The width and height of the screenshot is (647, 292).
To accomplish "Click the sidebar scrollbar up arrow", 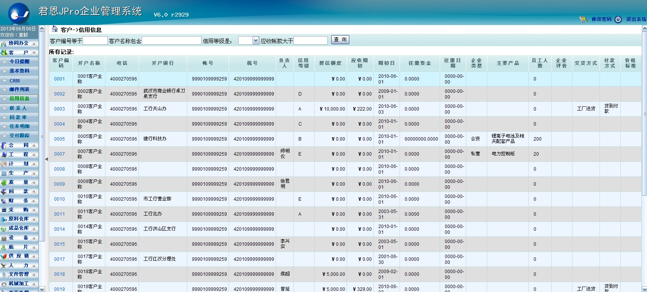I will [42, 29].
